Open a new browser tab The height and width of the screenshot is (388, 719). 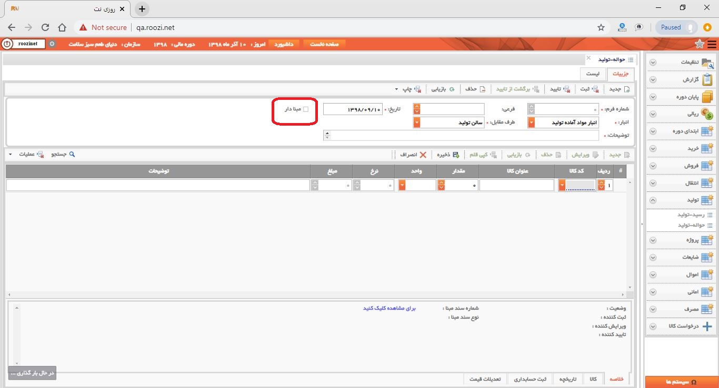click(142, 9)
